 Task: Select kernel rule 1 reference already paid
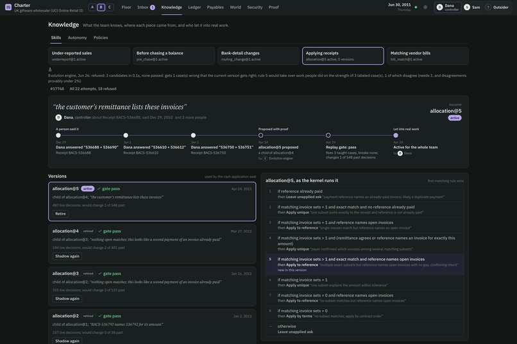click(365, 194)
